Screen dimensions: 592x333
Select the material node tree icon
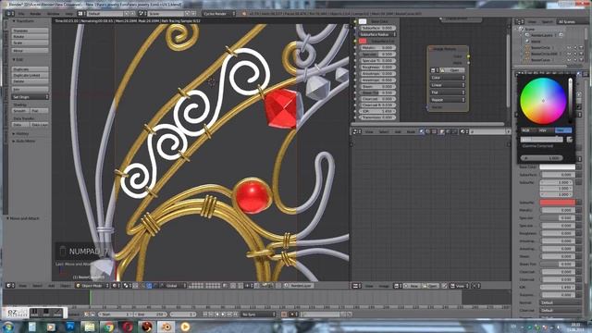(422, 131)
